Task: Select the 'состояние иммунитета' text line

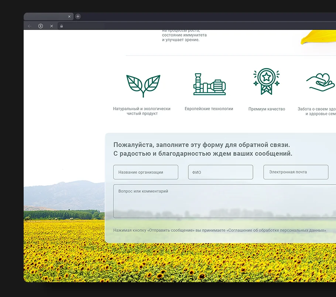Action: [184, 35]
